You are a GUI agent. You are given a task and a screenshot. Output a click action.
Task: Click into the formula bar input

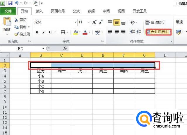point(128,48)
